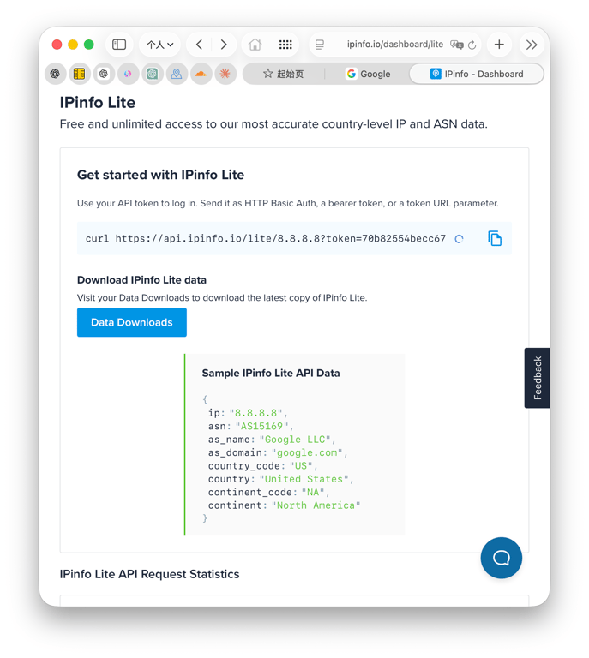Click the continent value "North America"

tap(316, 505)
